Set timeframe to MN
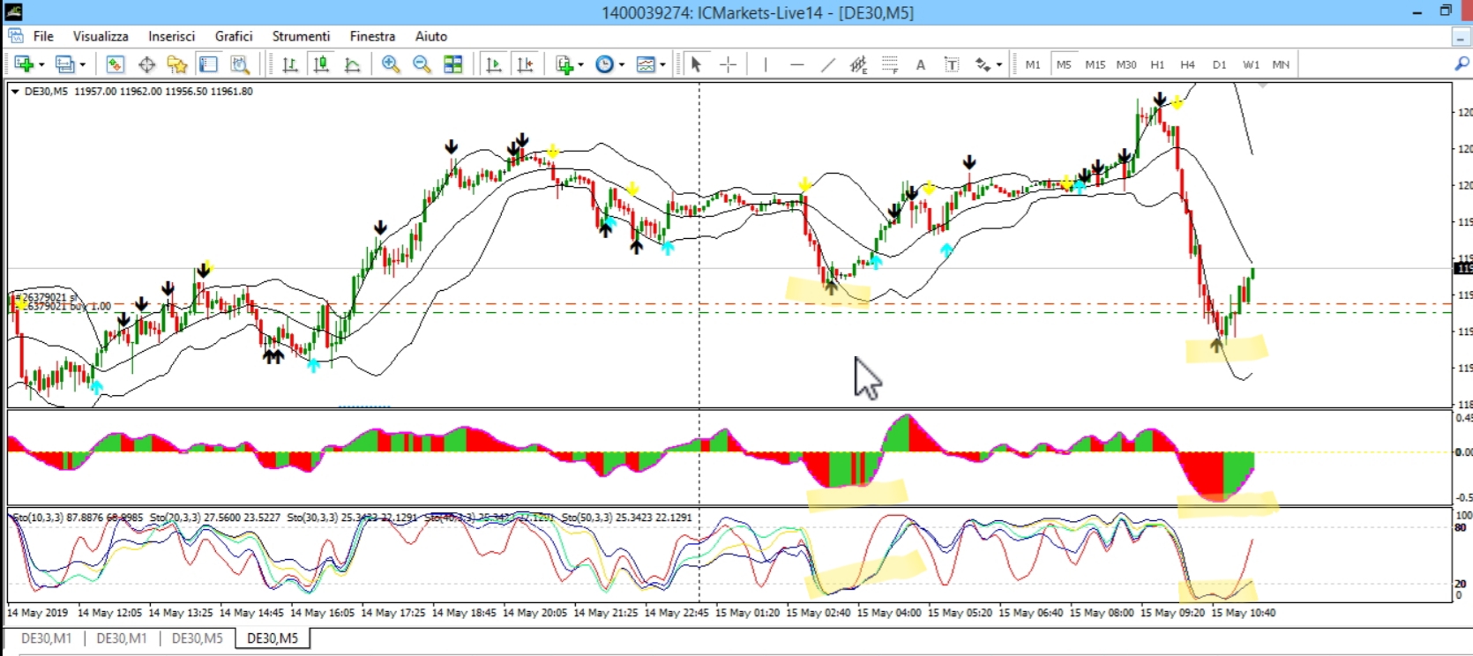This screenshot has height=656, width=1473. click(x=1281, y=64)
